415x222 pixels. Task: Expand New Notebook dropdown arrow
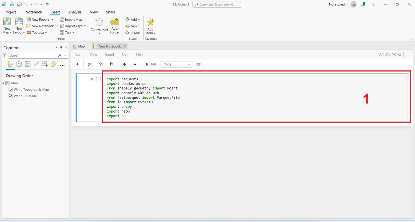[x=57, y=26]
